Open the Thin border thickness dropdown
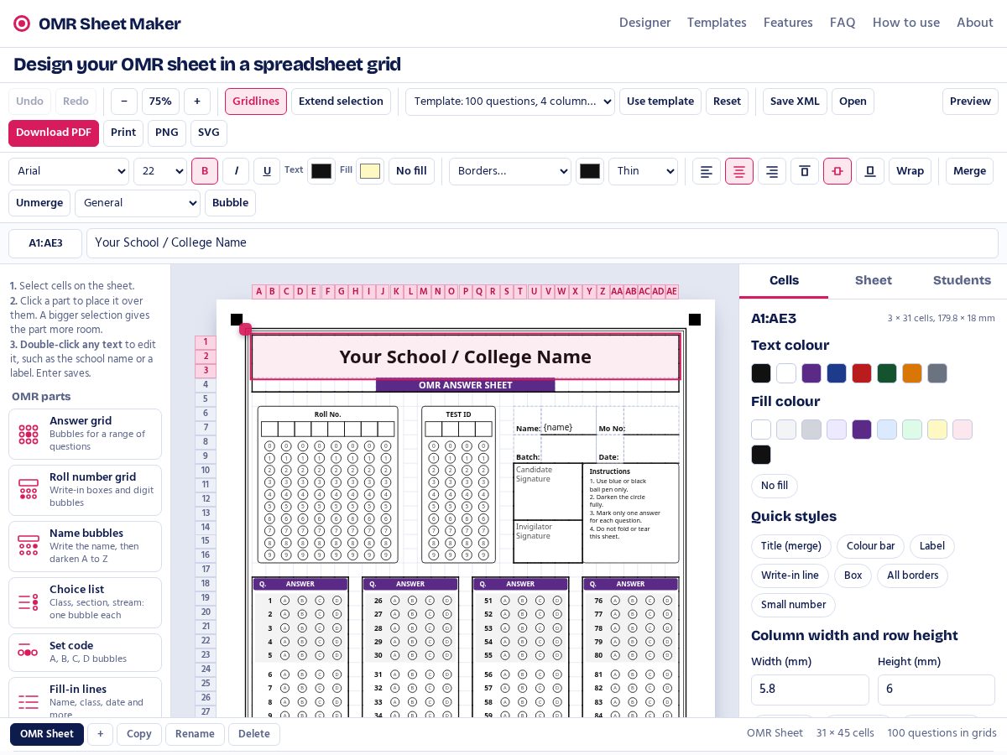This screenshot has width=1007, height=755. pyautogui.click(x=643, y=171)
